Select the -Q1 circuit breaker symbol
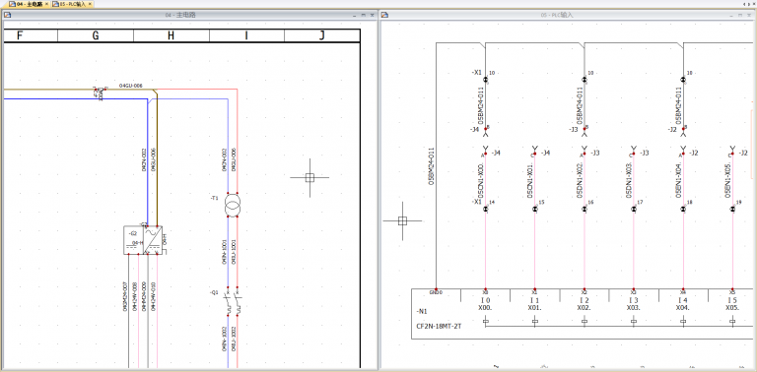Image resolution: width=757 pixels, height=372 pixels. pos(233,302)
